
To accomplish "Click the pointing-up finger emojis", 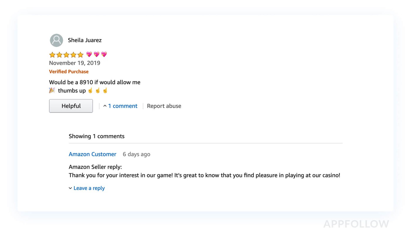I will tap(98, 91).
